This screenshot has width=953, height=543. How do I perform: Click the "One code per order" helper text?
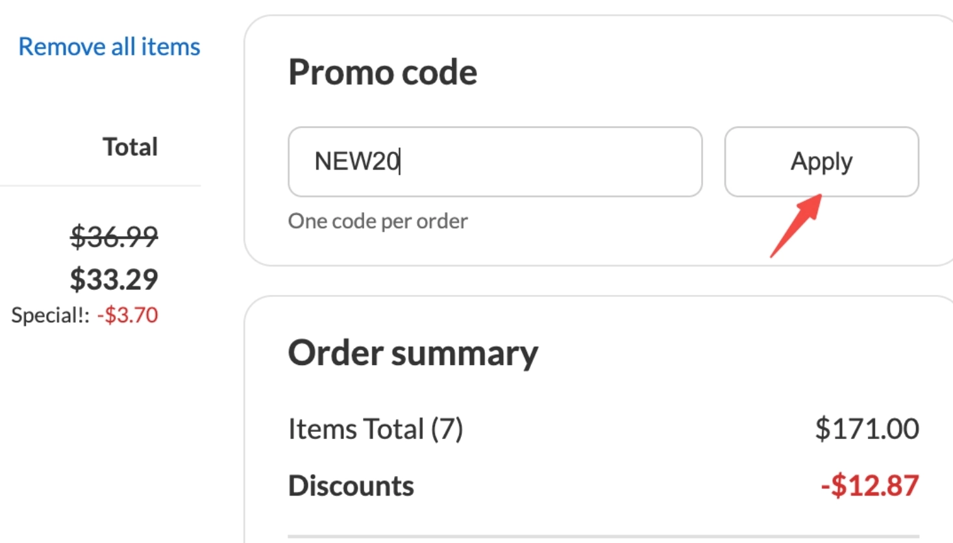(x=378, y=221)
